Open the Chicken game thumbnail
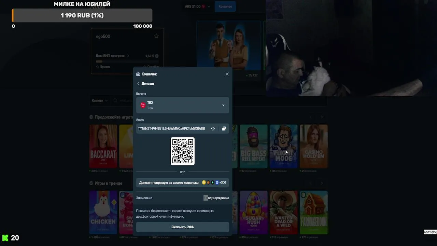Viewport: 437px width, 246px height. pyautogui.click(x=103, y=213)
